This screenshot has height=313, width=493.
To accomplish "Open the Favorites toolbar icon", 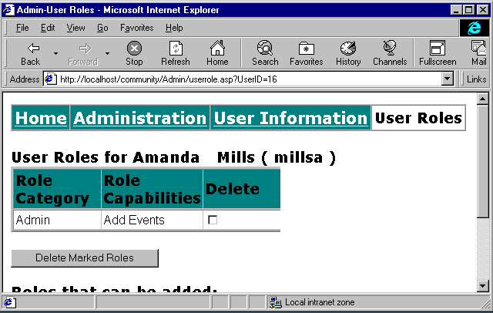I will [306, 52].
